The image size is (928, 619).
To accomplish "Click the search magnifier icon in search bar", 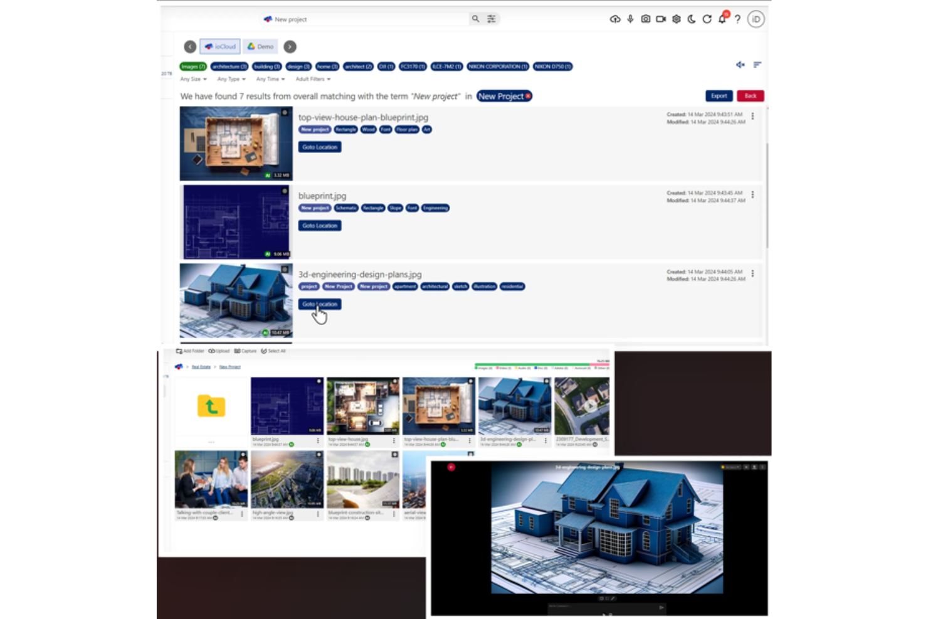I will pyautogui.click(x=475, y=19).
